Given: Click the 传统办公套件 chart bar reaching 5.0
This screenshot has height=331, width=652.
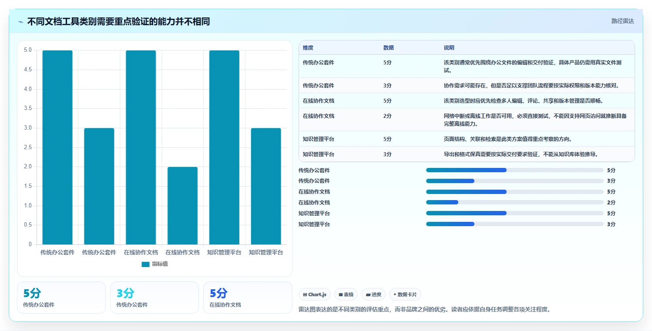Looking at the screenshot, I should (57, 147).
